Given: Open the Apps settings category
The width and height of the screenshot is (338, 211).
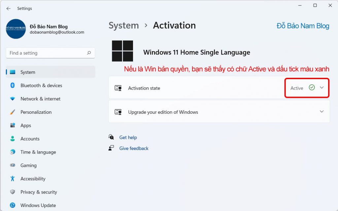Looking at the screenshot, I should pos(26,126).
